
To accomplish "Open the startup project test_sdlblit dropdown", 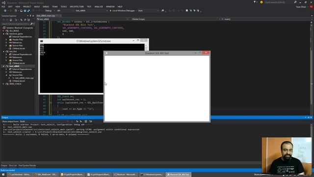I will pyautogui.click(x=91, y=11).
